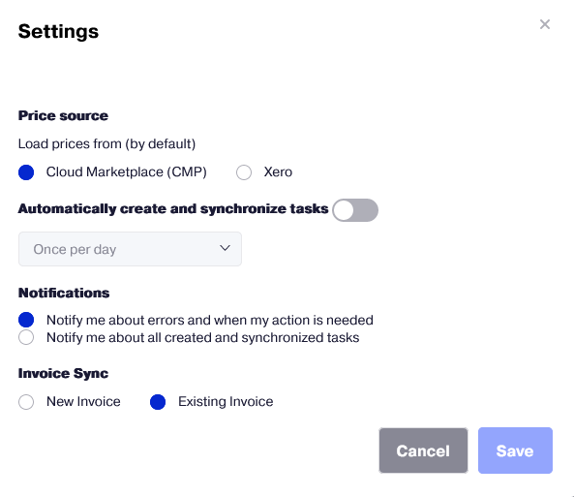
Task: Click the Xero label text
Action: pyautogui.click(x=278, y=171)
